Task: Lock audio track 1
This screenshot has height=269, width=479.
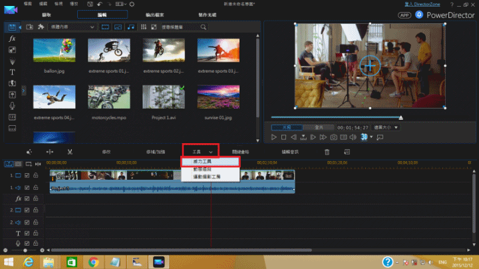Action: (35, 188)
